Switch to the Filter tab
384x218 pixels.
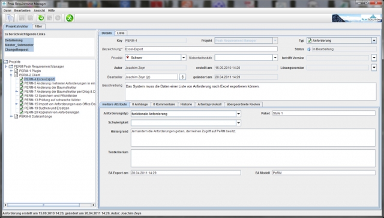point(38,26)
